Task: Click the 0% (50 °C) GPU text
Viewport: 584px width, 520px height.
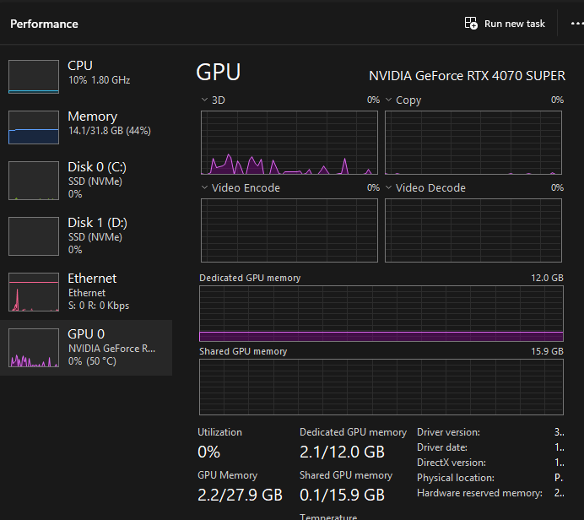Action: (92, 361)
